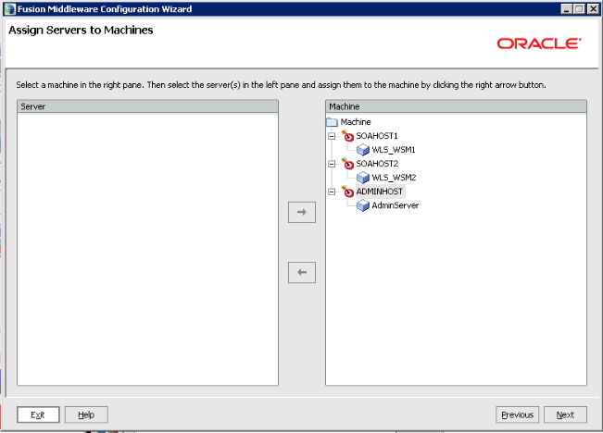
Task: Go back with the Previous button
Action: pyautogui.click(x=517, y=414)
